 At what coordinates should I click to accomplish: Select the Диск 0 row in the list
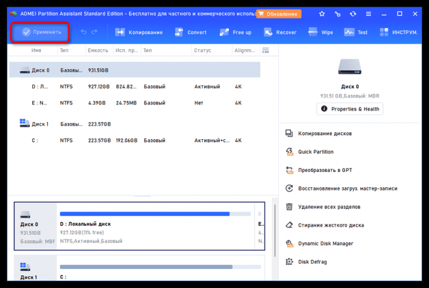pos(135,70)
